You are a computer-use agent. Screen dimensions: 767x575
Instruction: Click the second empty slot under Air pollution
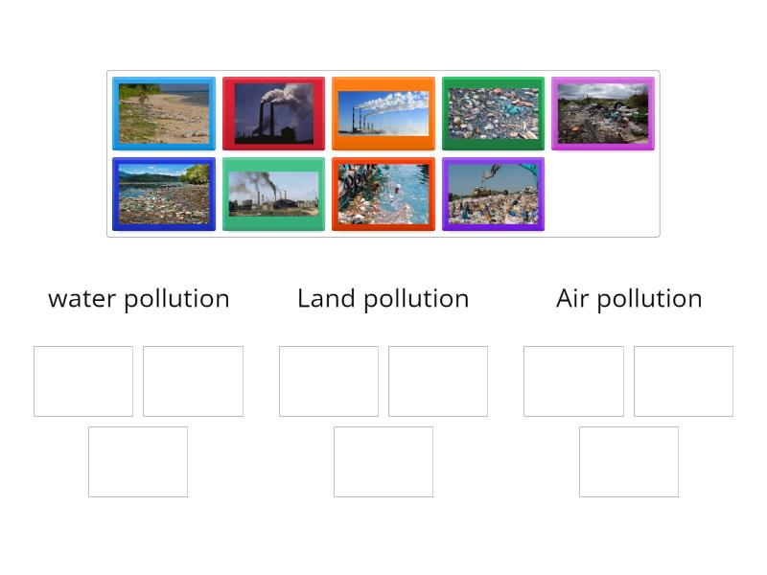pyautogui.click(x=685, y=380)
